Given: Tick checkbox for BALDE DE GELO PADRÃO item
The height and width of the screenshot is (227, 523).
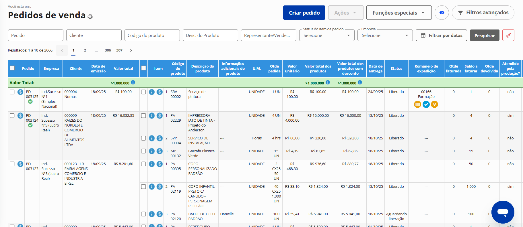Looking at the screenshot, I should (143, 214).
